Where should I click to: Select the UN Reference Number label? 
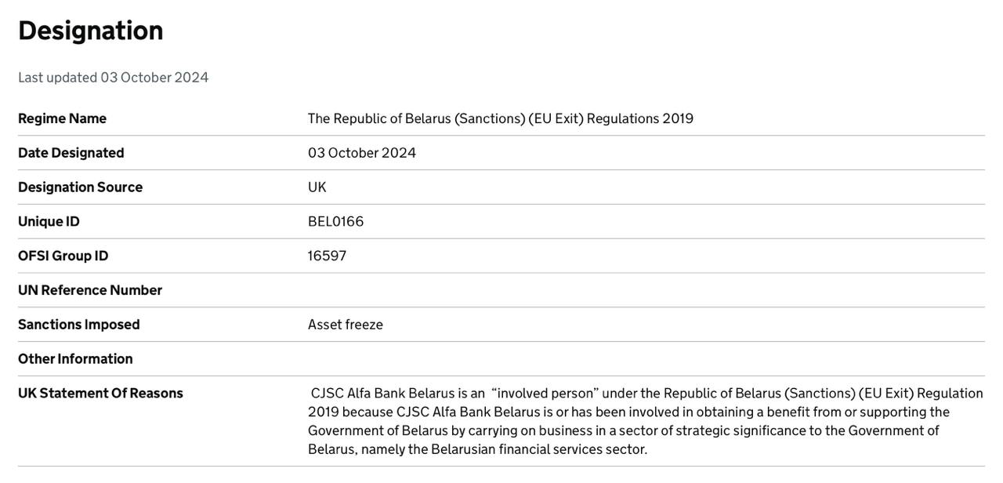pos(90,291)
